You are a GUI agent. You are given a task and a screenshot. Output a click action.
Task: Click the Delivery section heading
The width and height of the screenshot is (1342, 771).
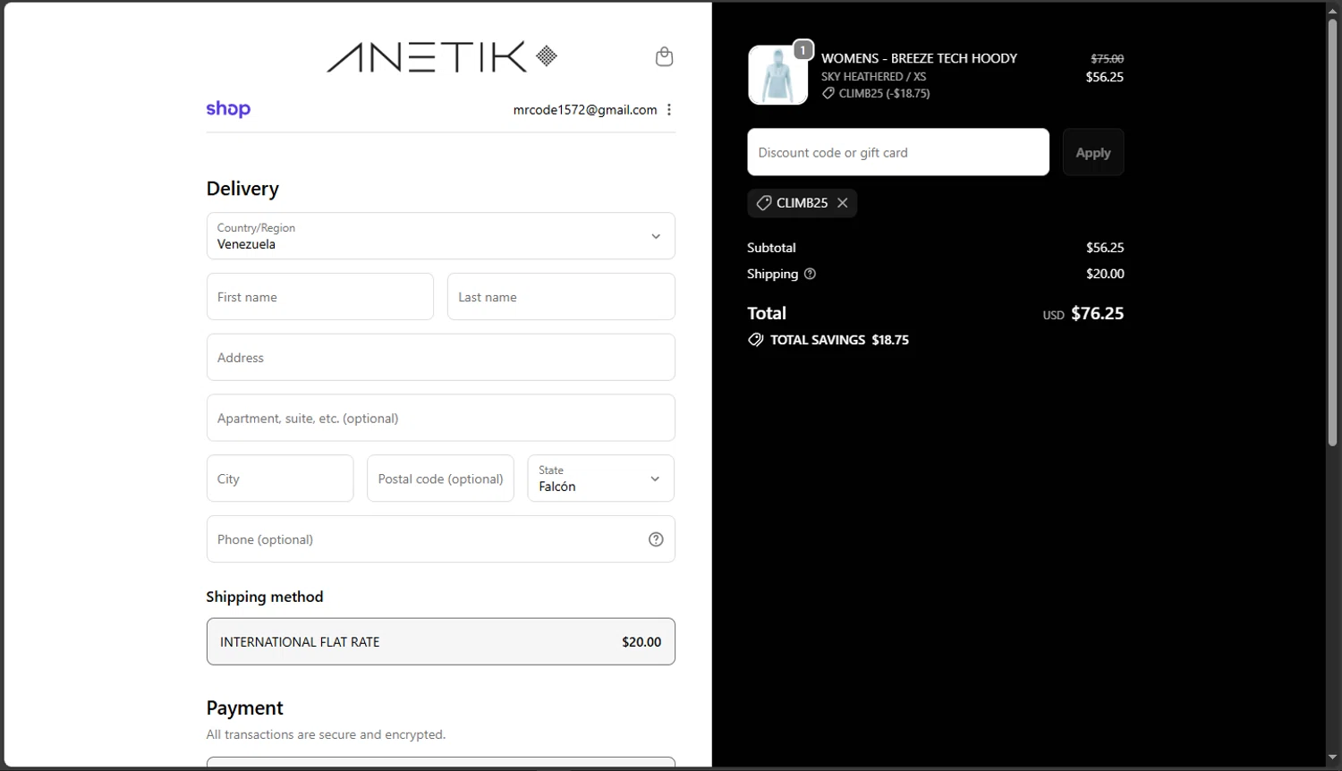242,189
